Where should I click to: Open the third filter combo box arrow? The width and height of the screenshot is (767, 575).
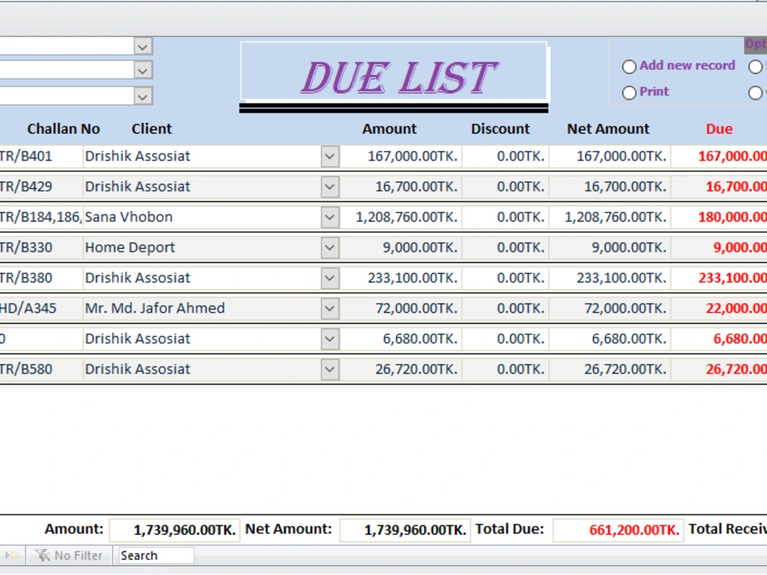[x=143, y=97]
